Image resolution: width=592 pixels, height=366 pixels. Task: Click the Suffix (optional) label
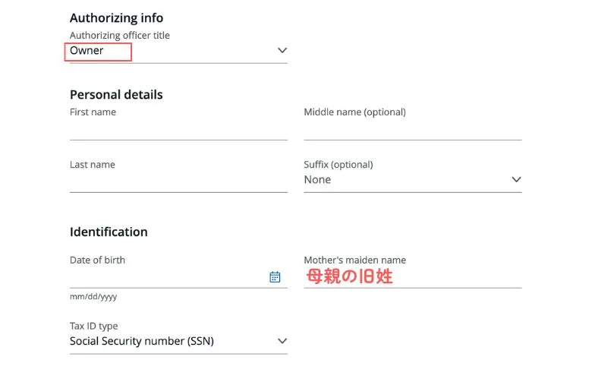[339, 165]
